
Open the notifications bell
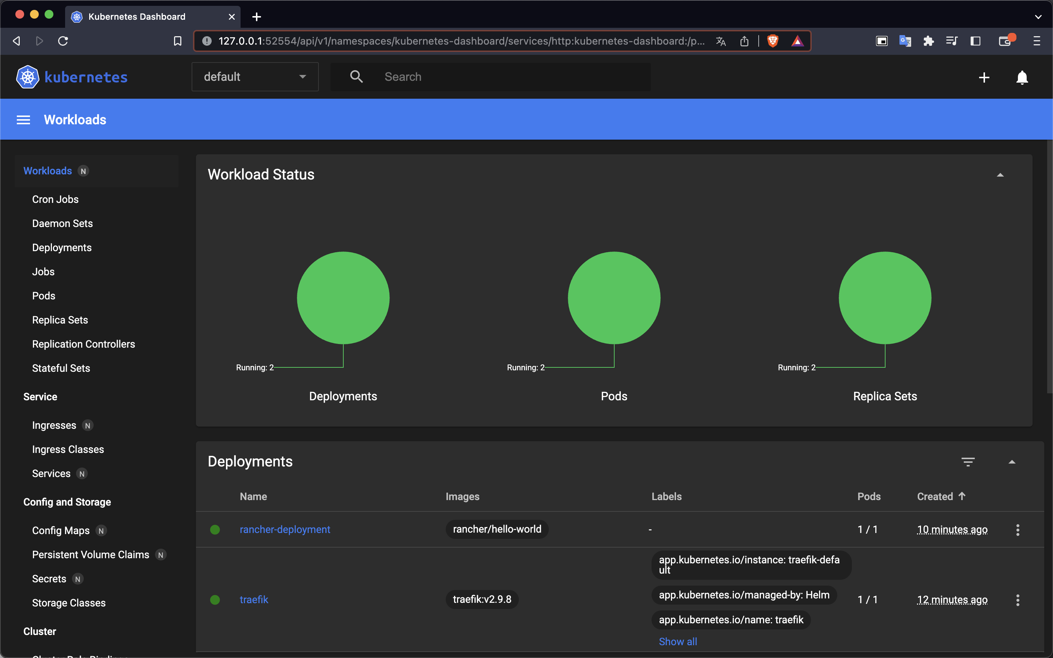coord(1022,77)
